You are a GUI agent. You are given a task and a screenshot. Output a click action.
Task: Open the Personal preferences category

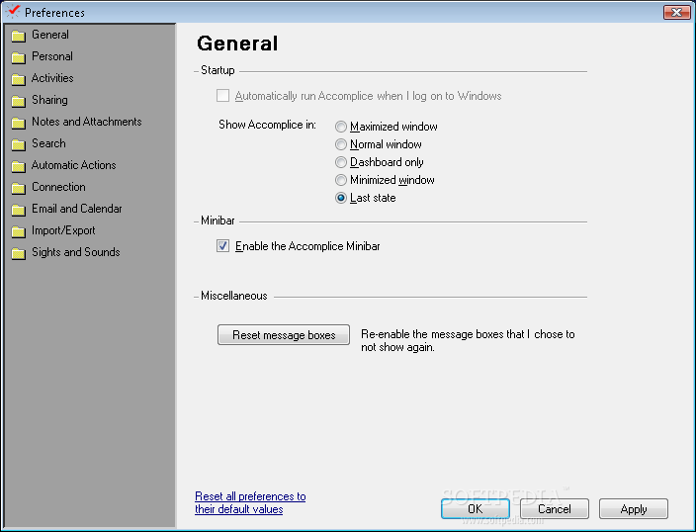(52, 56)
